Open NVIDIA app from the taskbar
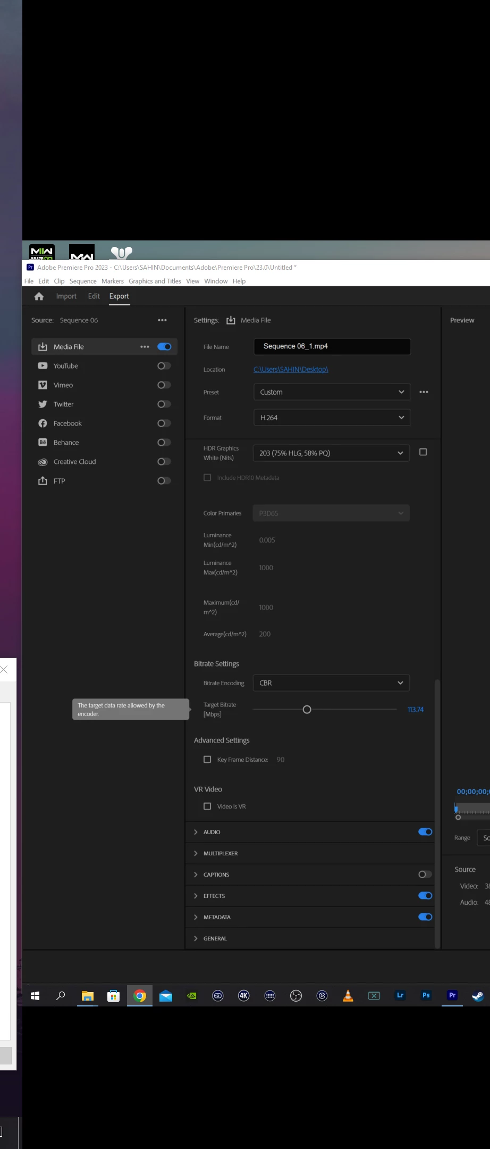 192,996
